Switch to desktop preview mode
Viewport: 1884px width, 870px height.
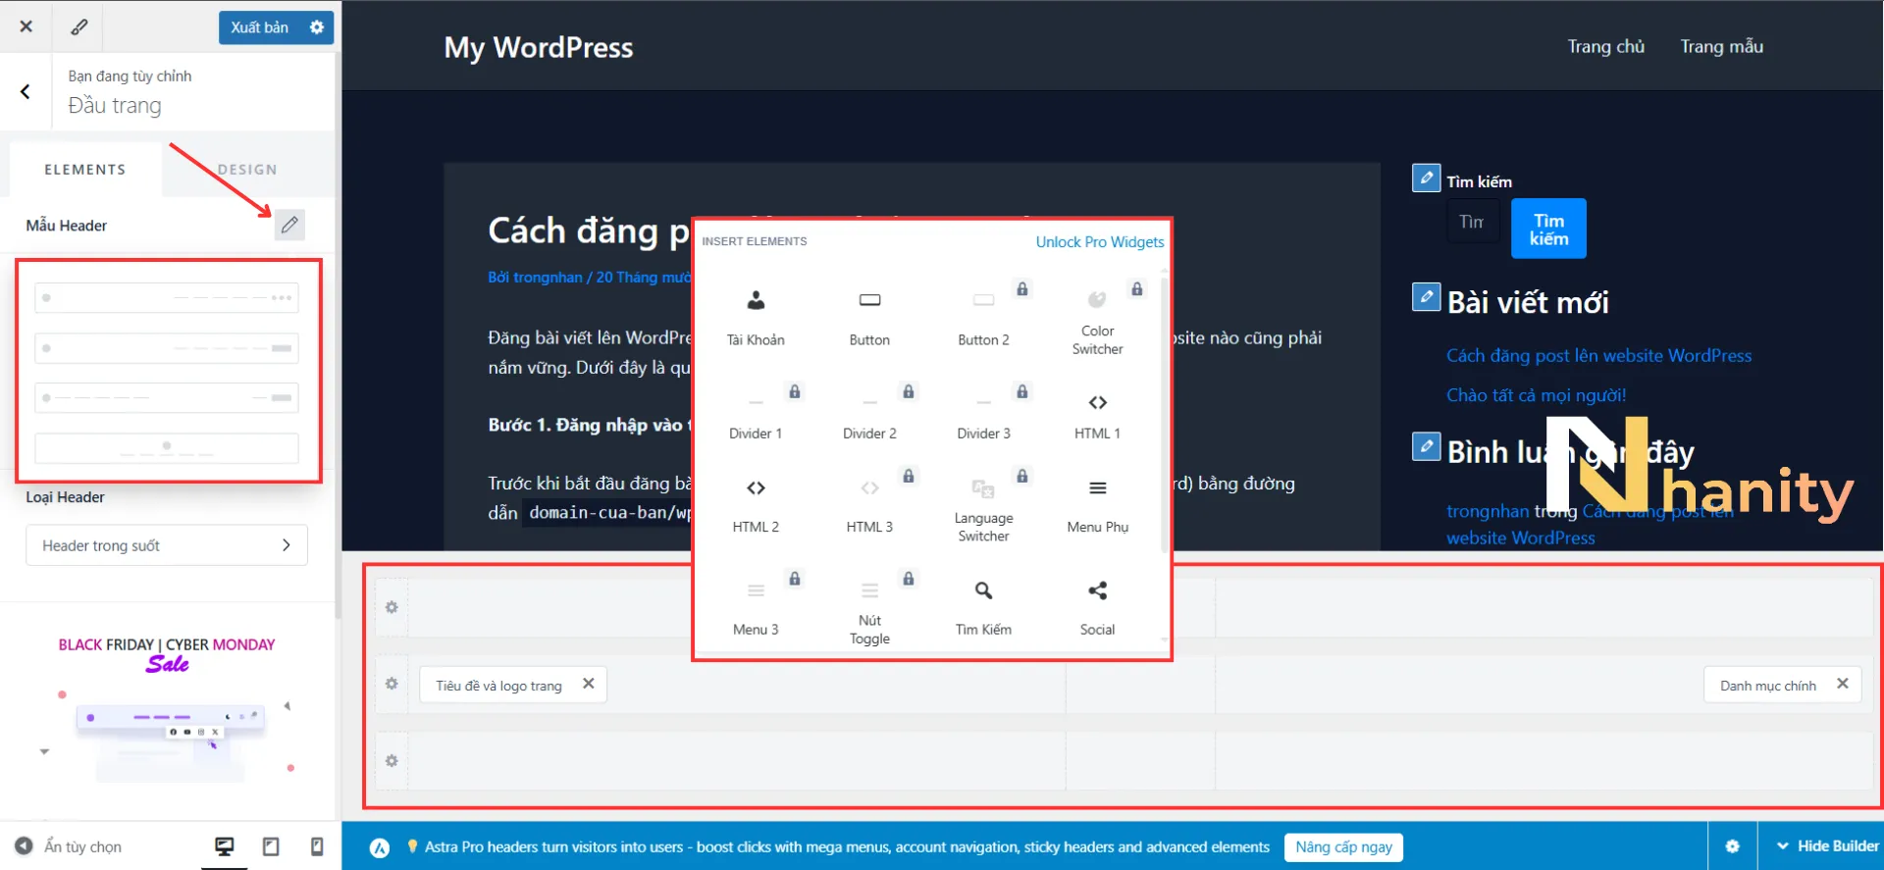tap(225, 846)
